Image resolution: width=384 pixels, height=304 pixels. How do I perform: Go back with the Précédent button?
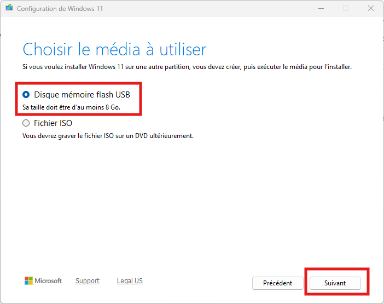[x=278, y=283]
